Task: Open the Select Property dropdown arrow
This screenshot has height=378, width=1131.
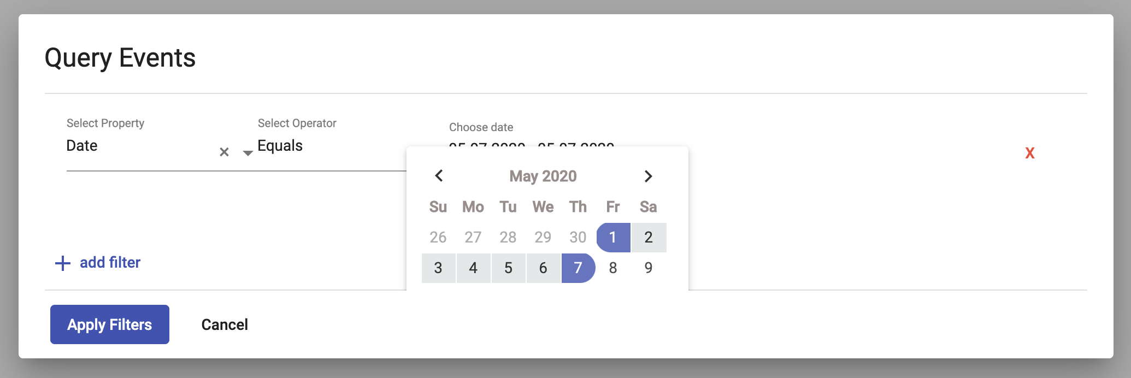Action: click(x=247, y=153)
